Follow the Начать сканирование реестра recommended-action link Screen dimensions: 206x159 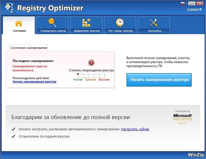[34, 82]
